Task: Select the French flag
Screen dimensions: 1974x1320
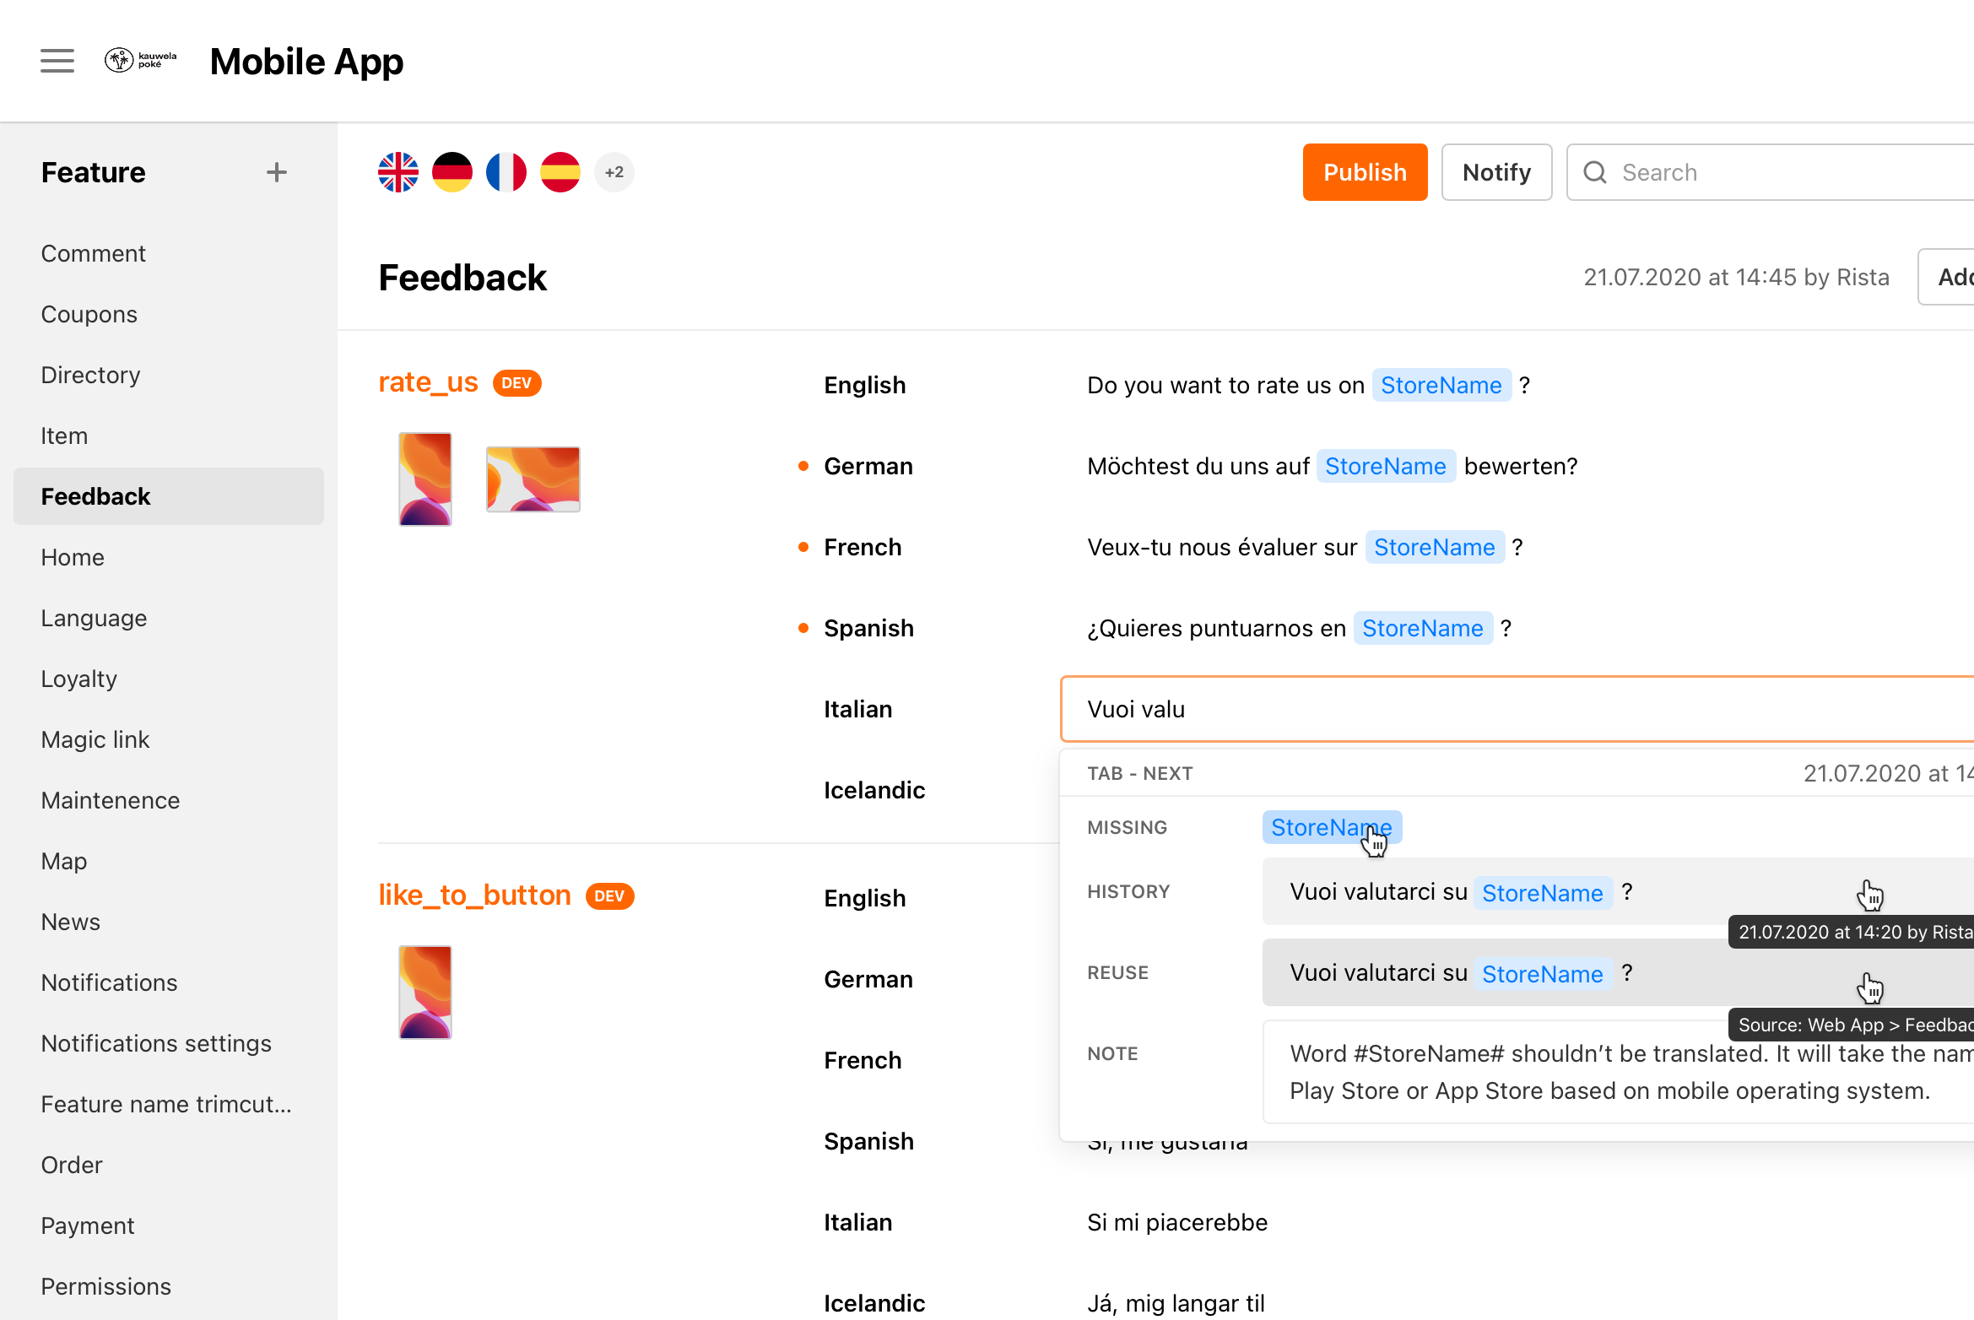Action: (x=506, y=172)
